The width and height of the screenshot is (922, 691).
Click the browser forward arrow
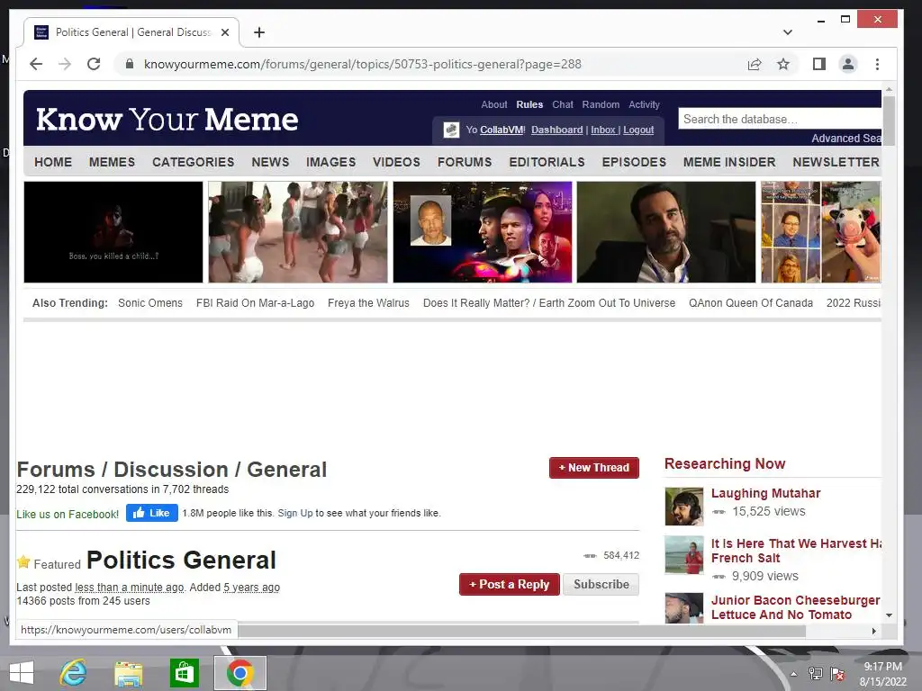65,64
